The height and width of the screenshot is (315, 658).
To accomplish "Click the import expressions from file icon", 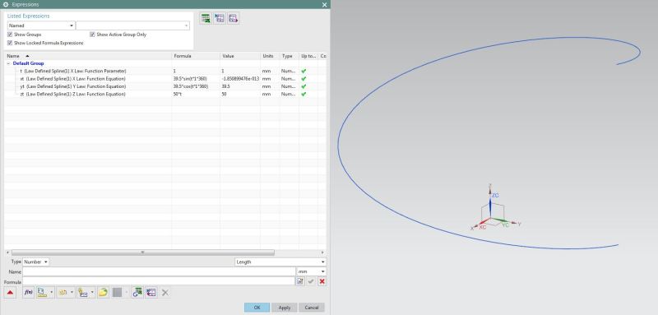I will 220,18.
